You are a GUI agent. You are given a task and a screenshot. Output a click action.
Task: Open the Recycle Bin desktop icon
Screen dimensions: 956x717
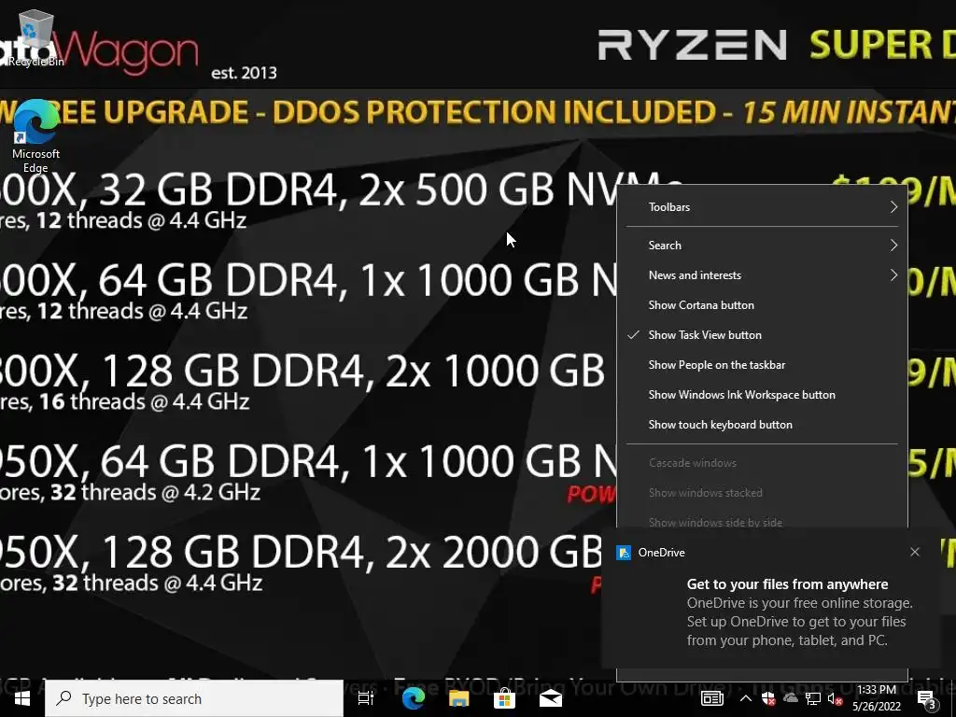pyautogui.click(x=35, y=37)
